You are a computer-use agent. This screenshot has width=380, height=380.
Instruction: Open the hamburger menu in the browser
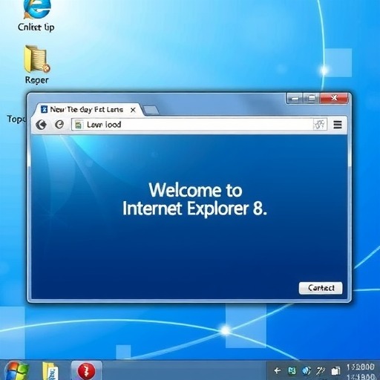point(338,125)
